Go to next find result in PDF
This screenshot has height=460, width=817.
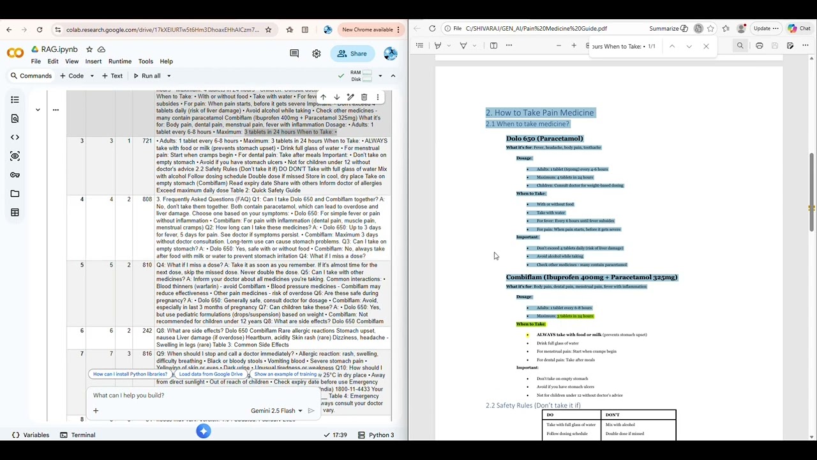point(689,46)
